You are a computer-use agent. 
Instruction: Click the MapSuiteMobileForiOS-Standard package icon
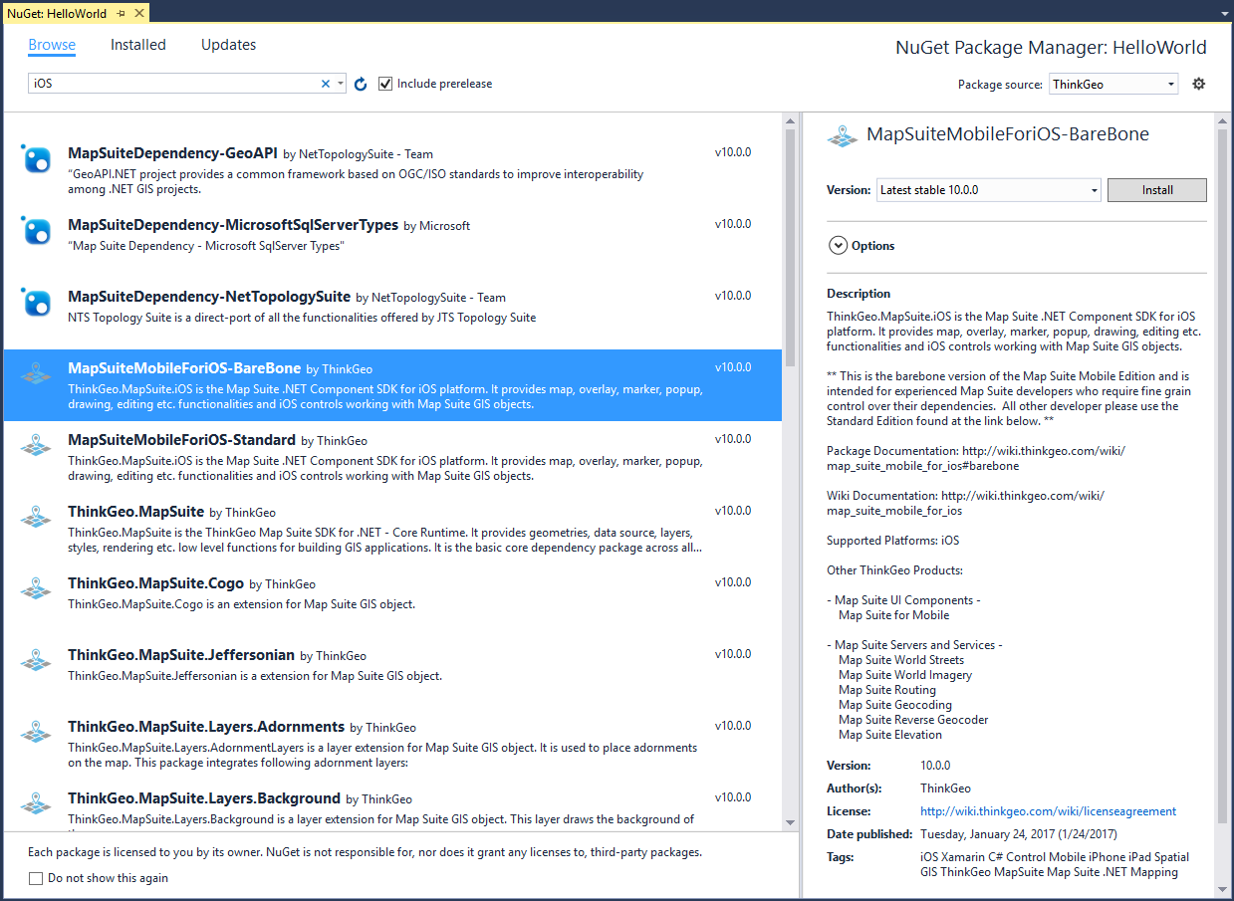[x=37, y=446]
